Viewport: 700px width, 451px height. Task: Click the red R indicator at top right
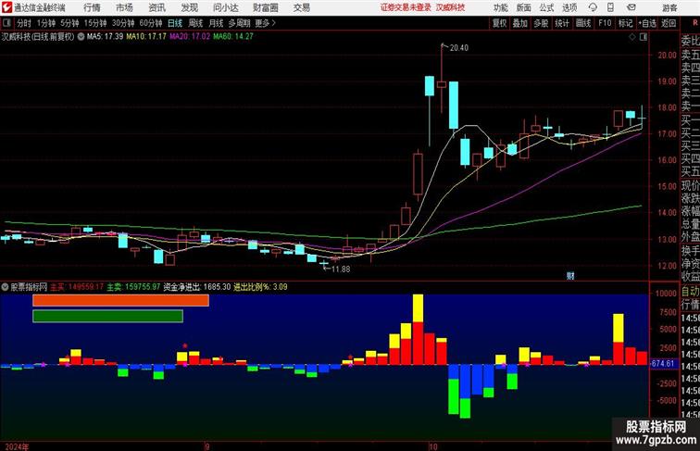coord(695,23)
